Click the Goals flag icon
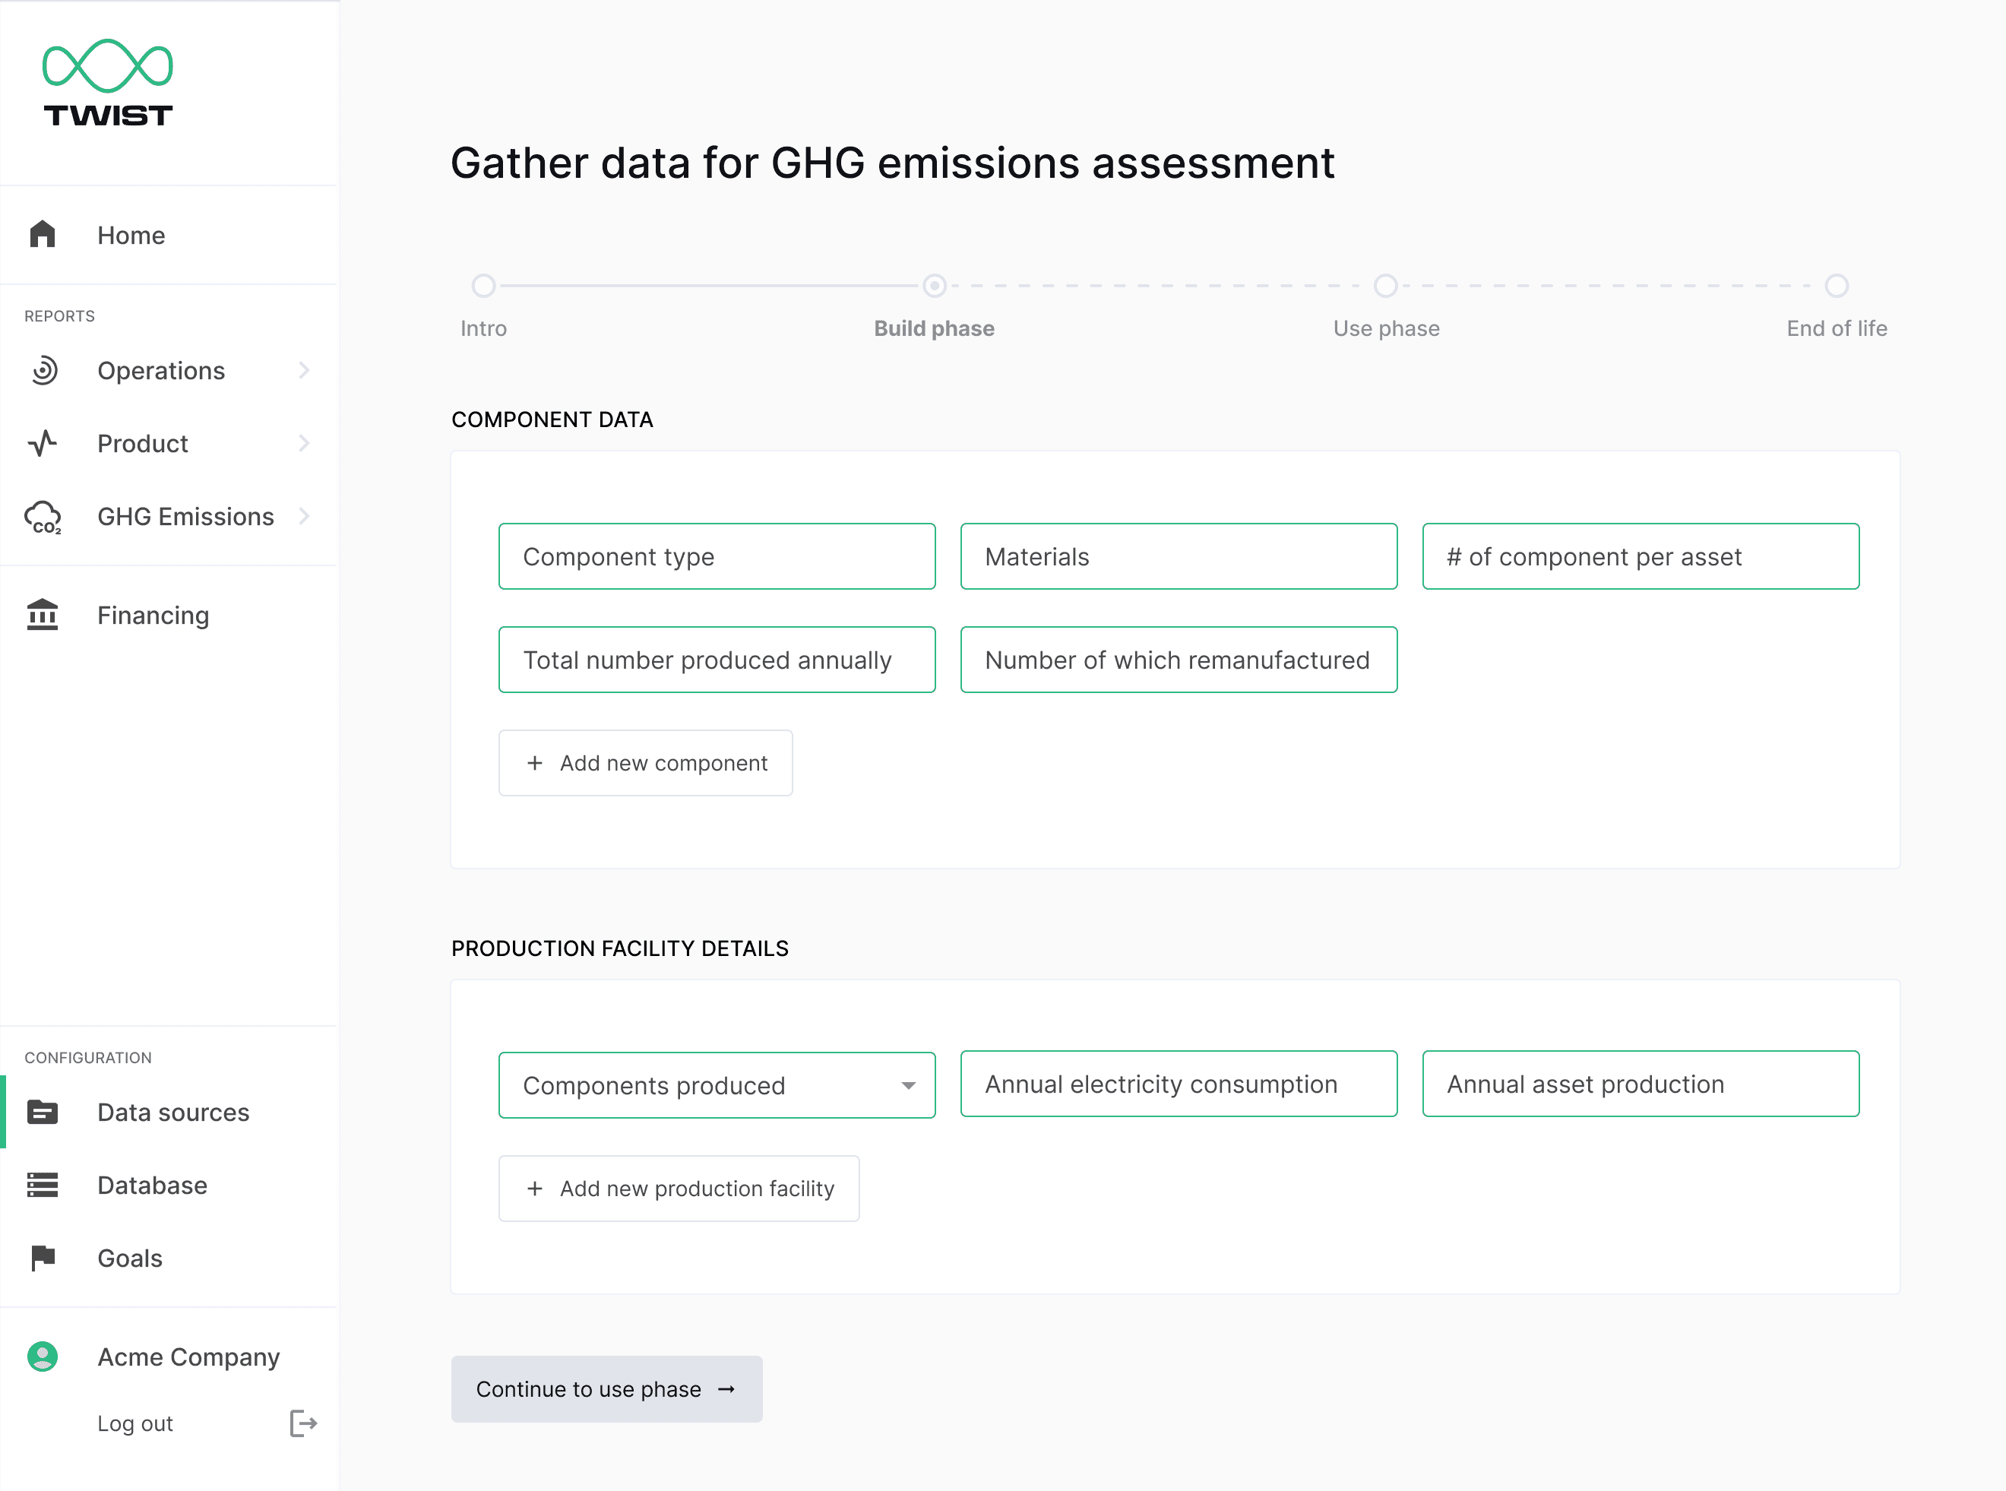Screen dimensions: 2006x1491 point(43,1258)
